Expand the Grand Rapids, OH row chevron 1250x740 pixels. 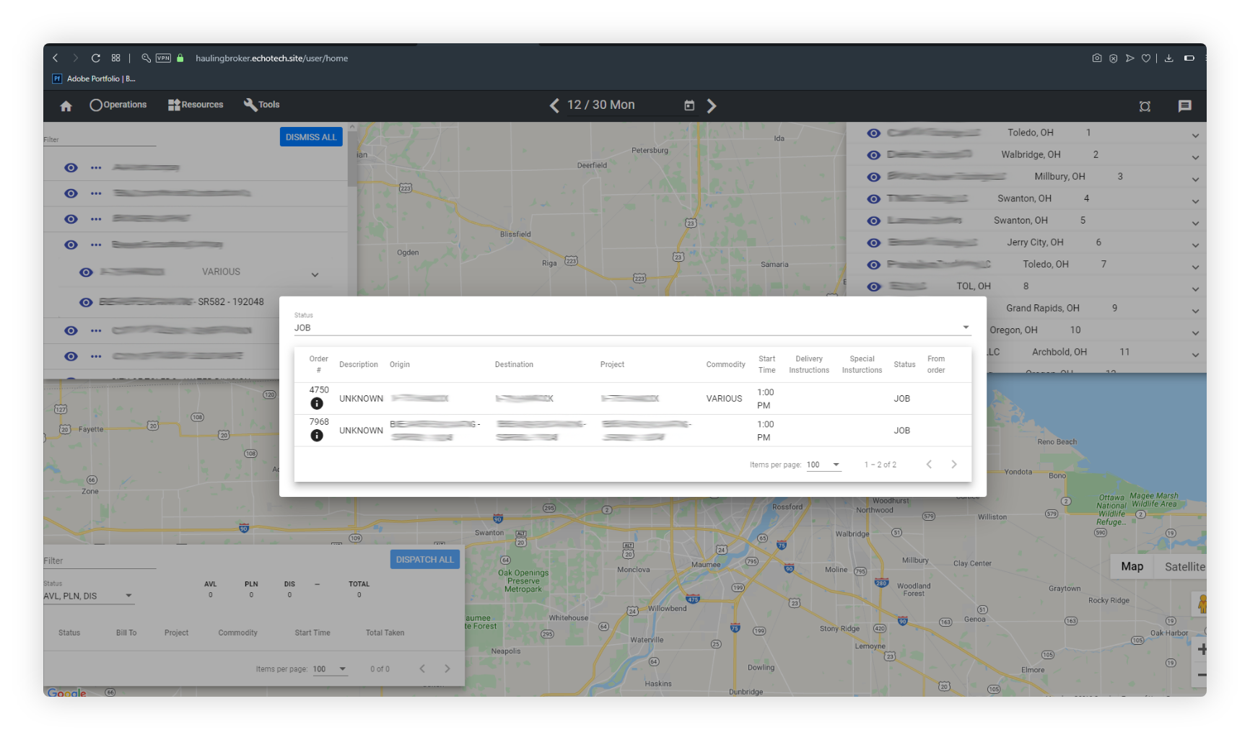(x=1195, y=312)
